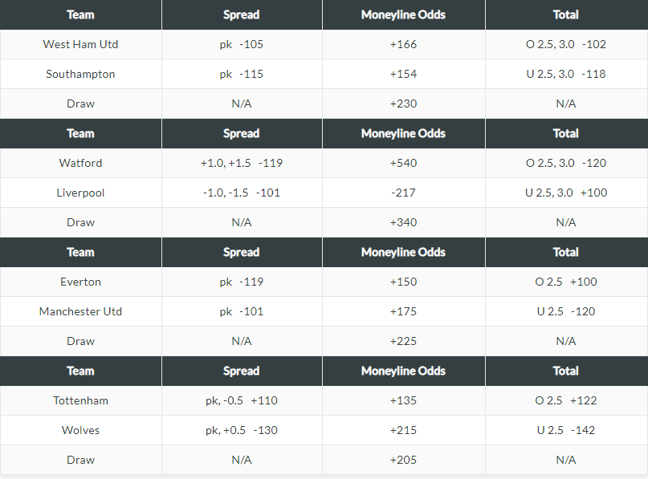
Task: Select Manchester Utd's pk -101 spread
Action: pos(241,311)
